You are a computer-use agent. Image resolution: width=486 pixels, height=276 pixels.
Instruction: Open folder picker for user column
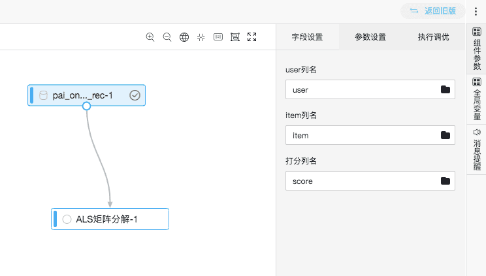[x=445, y=89]
